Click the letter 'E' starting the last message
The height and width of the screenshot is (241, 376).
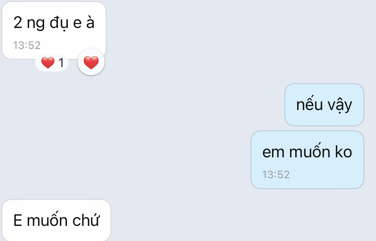[x=18, y=220]
